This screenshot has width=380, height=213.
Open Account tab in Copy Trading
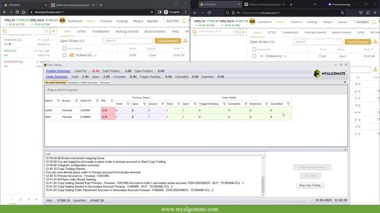point(105,83)
